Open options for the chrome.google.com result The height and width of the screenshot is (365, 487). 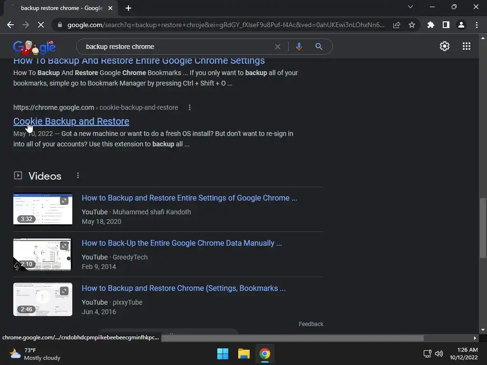pos(190,107)
